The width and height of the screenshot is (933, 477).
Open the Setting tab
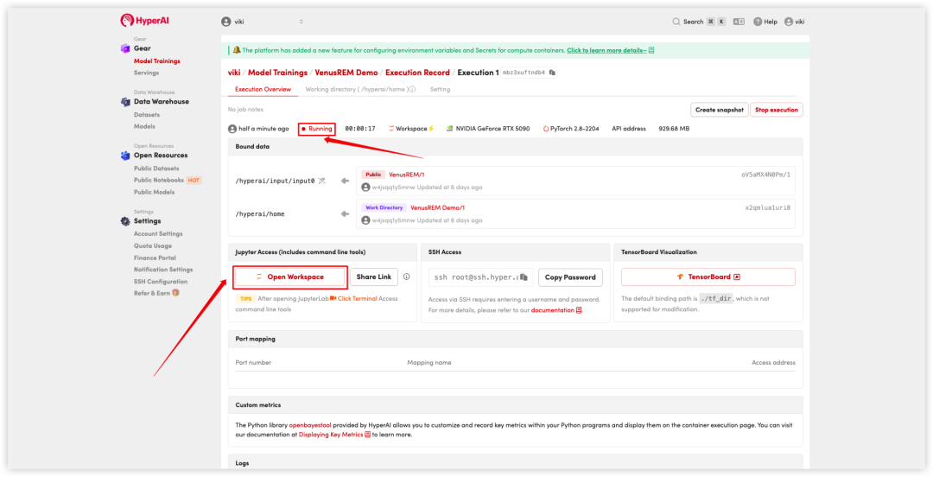[440, 89]
